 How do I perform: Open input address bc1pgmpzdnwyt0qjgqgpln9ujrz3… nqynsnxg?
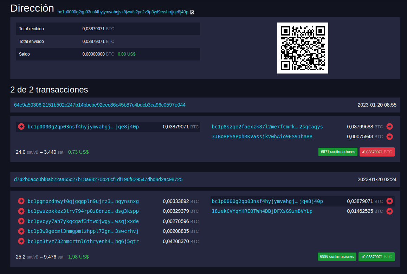pyautogui.click(x=83, y=201)
